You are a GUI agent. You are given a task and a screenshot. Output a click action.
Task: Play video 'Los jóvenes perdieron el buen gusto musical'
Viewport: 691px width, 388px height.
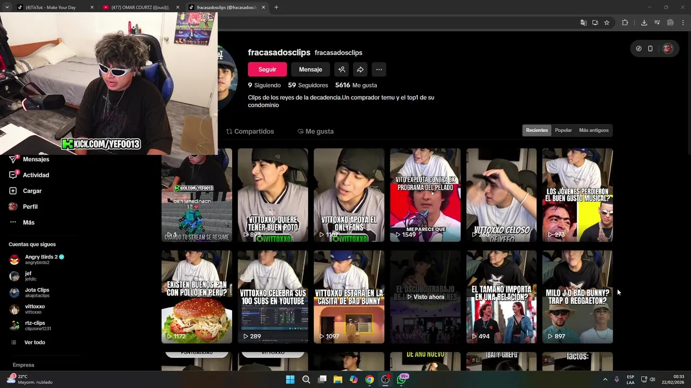578,195
